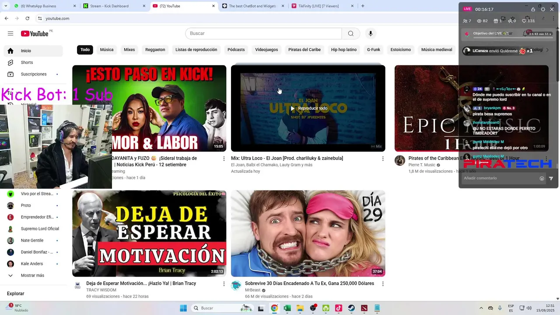Open the YouTube guide hamburger menu
Viewport: 560px width, 315px height.
10,34
